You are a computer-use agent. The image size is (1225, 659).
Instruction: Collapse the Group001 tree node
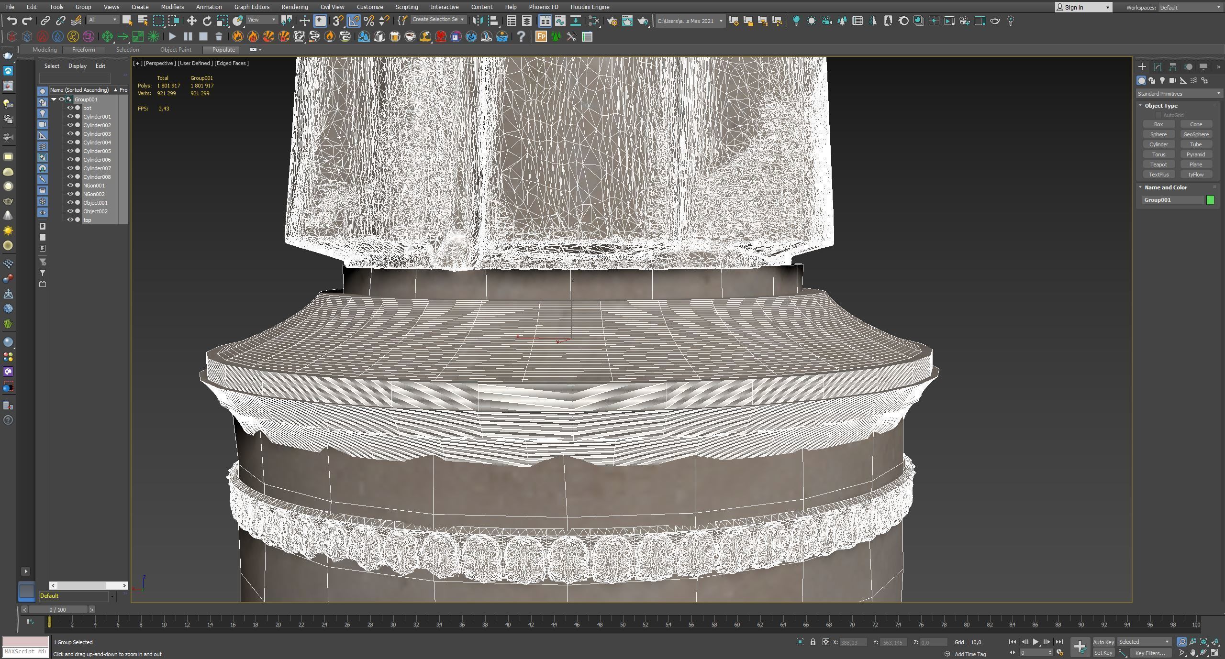pyautogui.click(x=54, y=99)
